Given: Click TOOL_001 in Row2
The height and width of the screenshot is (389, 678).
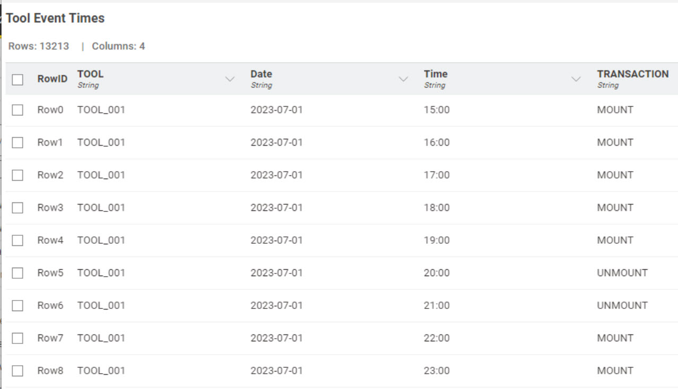Looking at the screenshot, I should [x=101, y=175].
